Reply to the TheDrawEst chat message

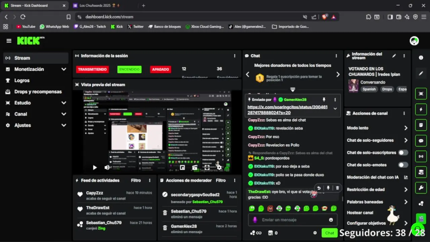319,188
